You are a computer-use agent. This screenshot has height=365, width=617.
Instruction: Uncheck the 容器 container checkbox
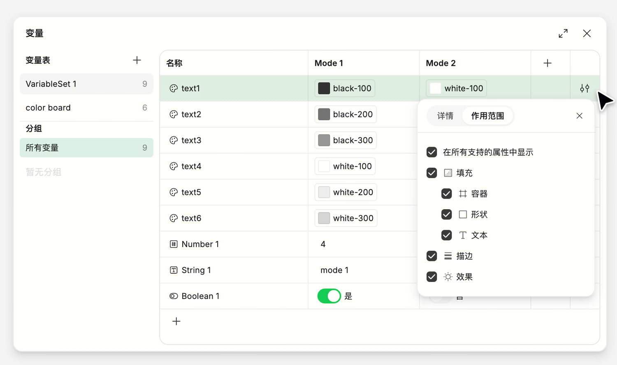(x=446, y=194)
